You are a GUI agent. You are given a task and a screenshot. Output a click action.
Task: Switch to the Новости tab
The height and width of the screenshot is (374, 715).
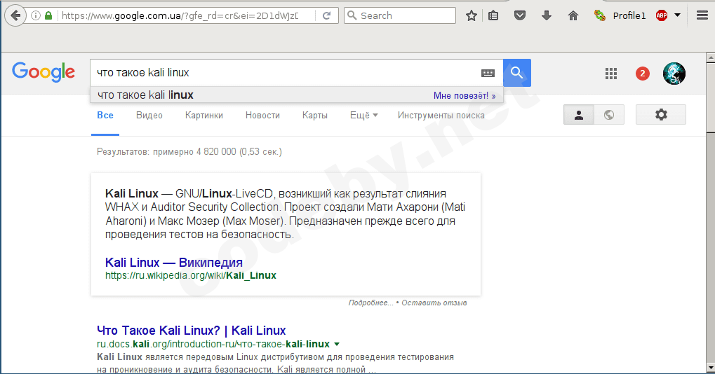pyautogui.click(x=262, y=116)
